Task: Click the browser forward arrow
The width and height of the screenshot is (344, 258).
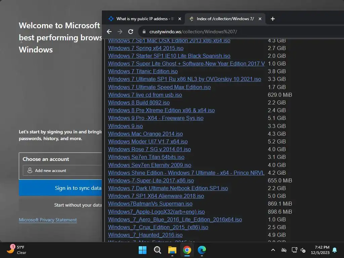Action: click(120, 32)
